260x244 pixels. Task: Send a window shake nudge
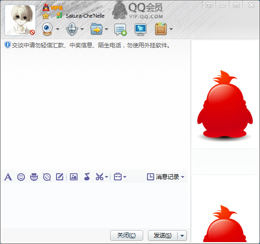tap(47, 177)
